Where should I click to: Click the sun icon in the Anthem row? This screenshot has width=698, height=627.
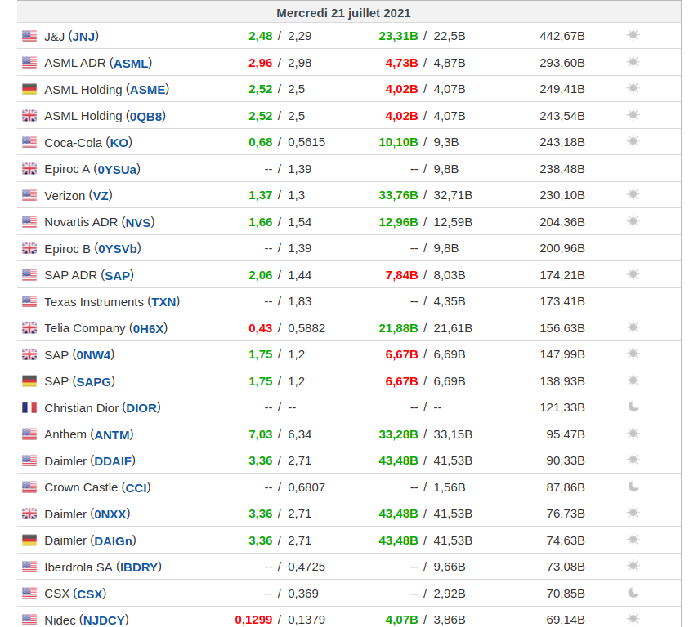pos(633,434)
